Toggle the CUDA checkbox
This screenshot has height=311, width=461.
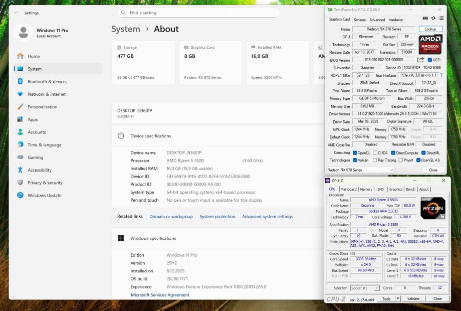374,152
